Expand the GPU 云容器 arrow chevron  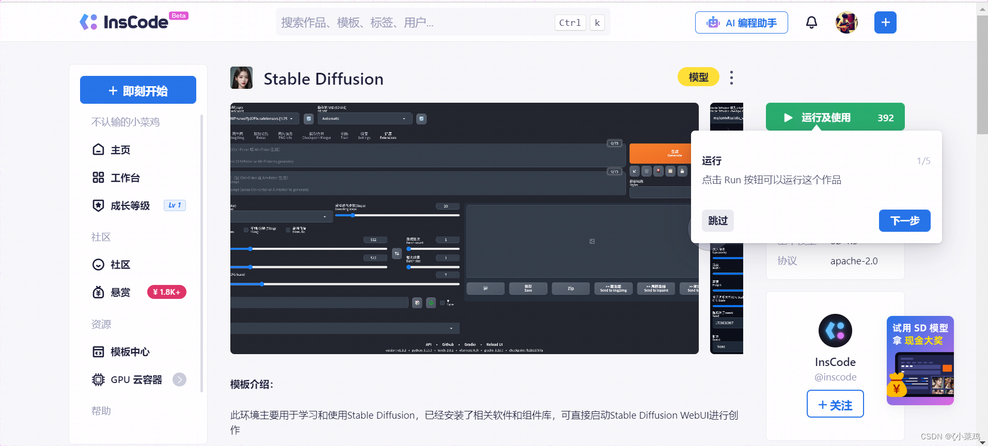pyautogui.click(x=179, y=379)
